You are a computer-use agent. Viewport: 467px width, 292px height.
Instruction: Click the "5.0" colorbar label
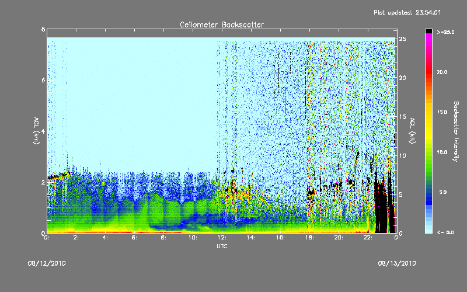[x=443, y=192]
